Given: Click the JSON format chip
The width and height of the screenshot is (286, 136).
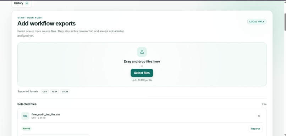Looking at the screenshot, I should pyautogui.click(x=65, y=91).
